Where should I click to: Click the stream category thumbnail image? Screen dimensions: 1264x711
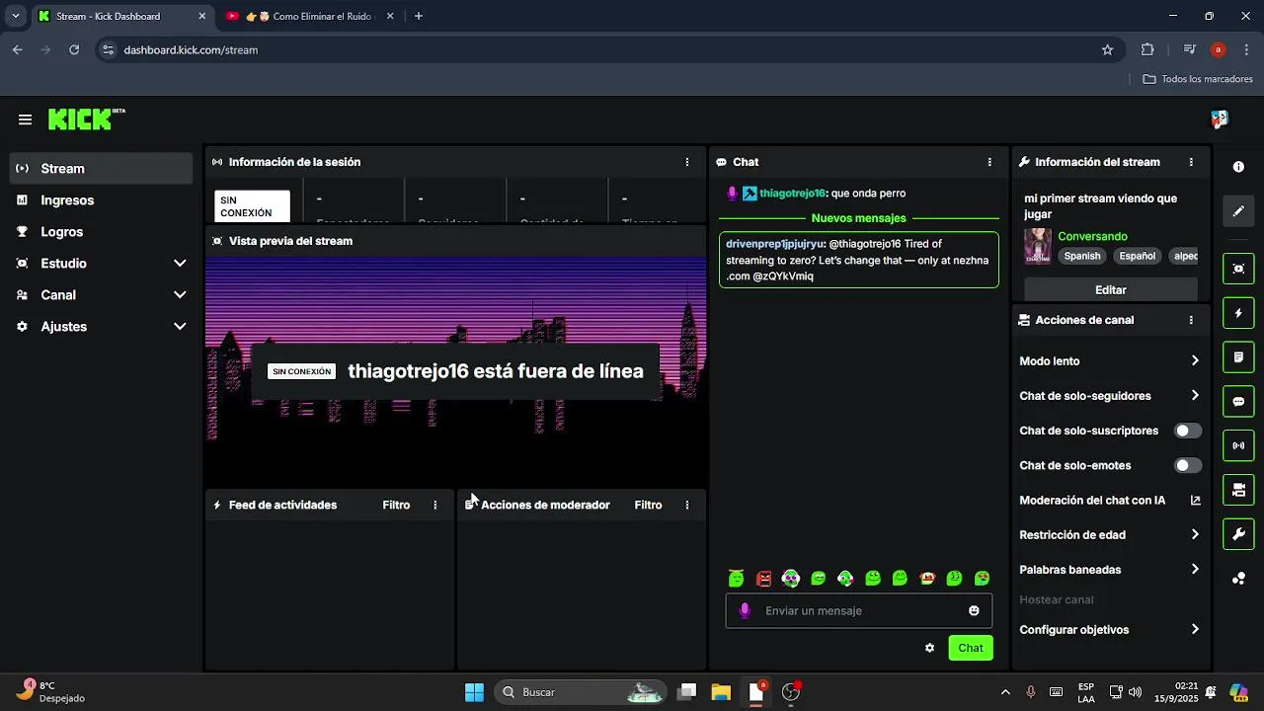click(1038, 246)
